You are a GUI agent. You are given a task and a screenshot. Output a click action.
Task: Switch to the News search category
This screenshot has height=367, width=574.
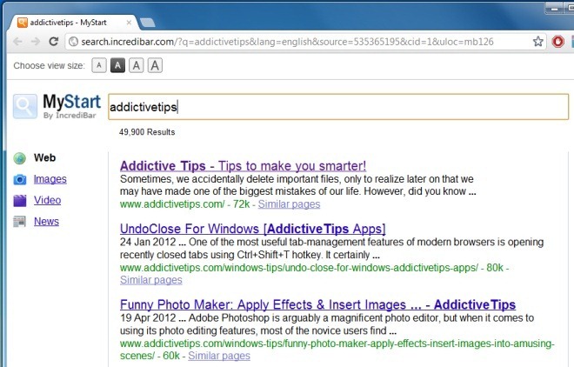(x=46, y=222)
